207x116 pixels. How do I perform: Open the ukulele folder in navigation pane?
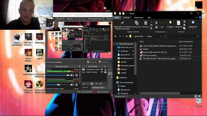pos(124,62)
